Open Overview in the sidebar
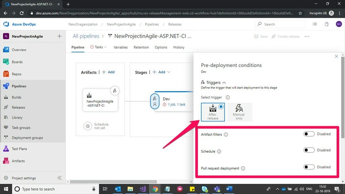Screen dimensions: 345x194 tap(19, 50)
